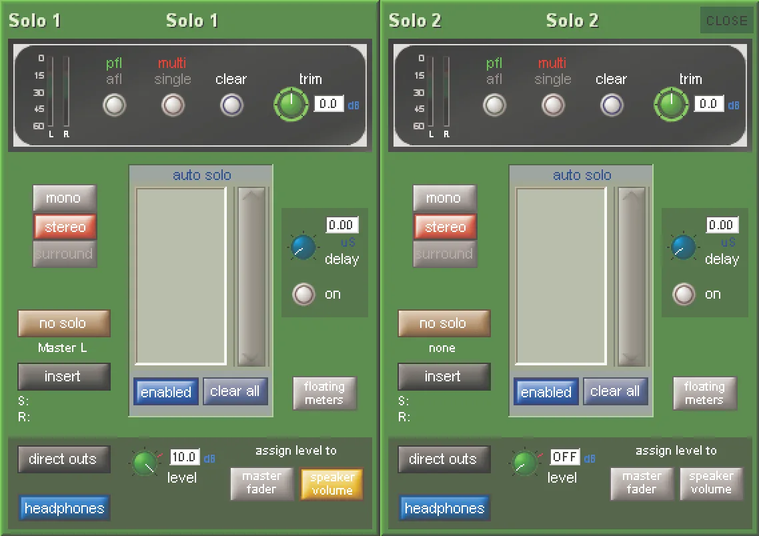
Task: Click the blue delay knob in Solo 2
Action: click(684, 247)
